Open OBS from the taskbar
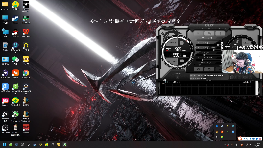The height and width of the screenshot is (148, 263). [22, 145]
